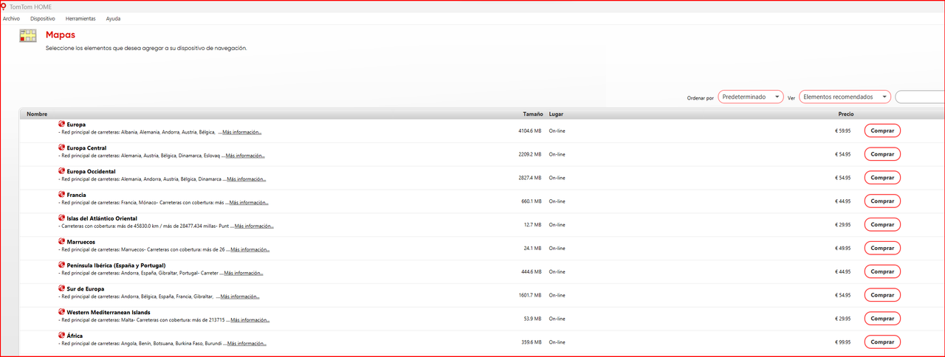Select the Europa Occidental map title
The image size is (945, 357).
click(91, 172)
